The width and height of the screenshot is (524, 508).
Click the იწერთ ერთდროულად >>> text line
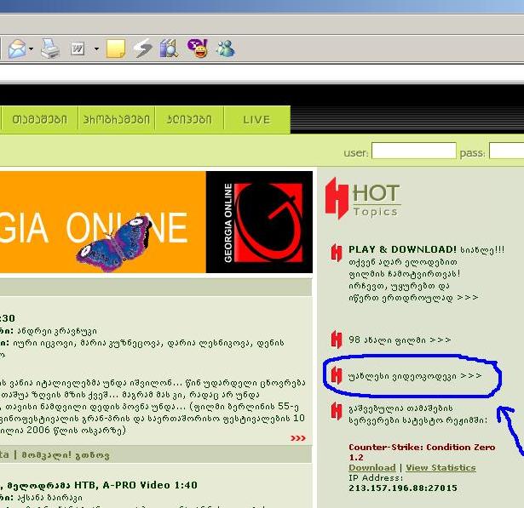point(413,298)
